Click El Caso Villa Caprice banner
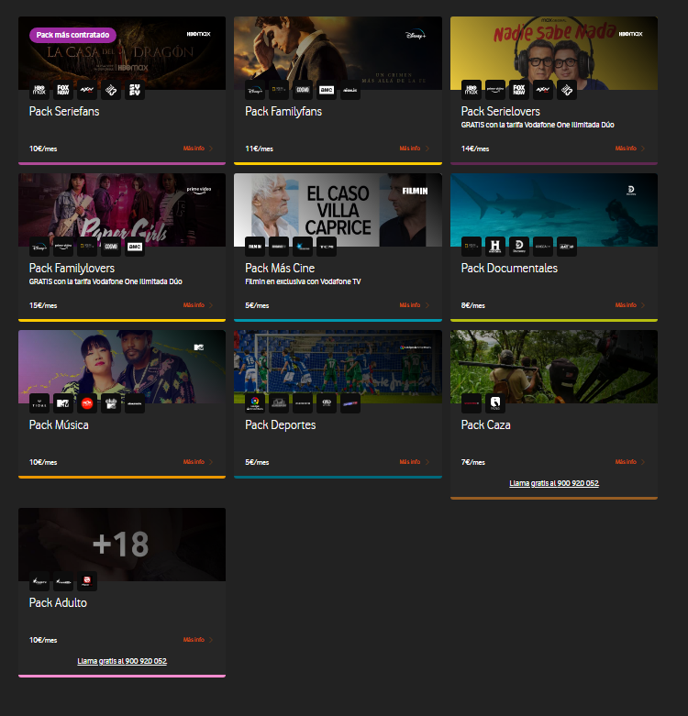Image resolution: width=688 pixels, height=716 pixels. click(x=338, y=210)
